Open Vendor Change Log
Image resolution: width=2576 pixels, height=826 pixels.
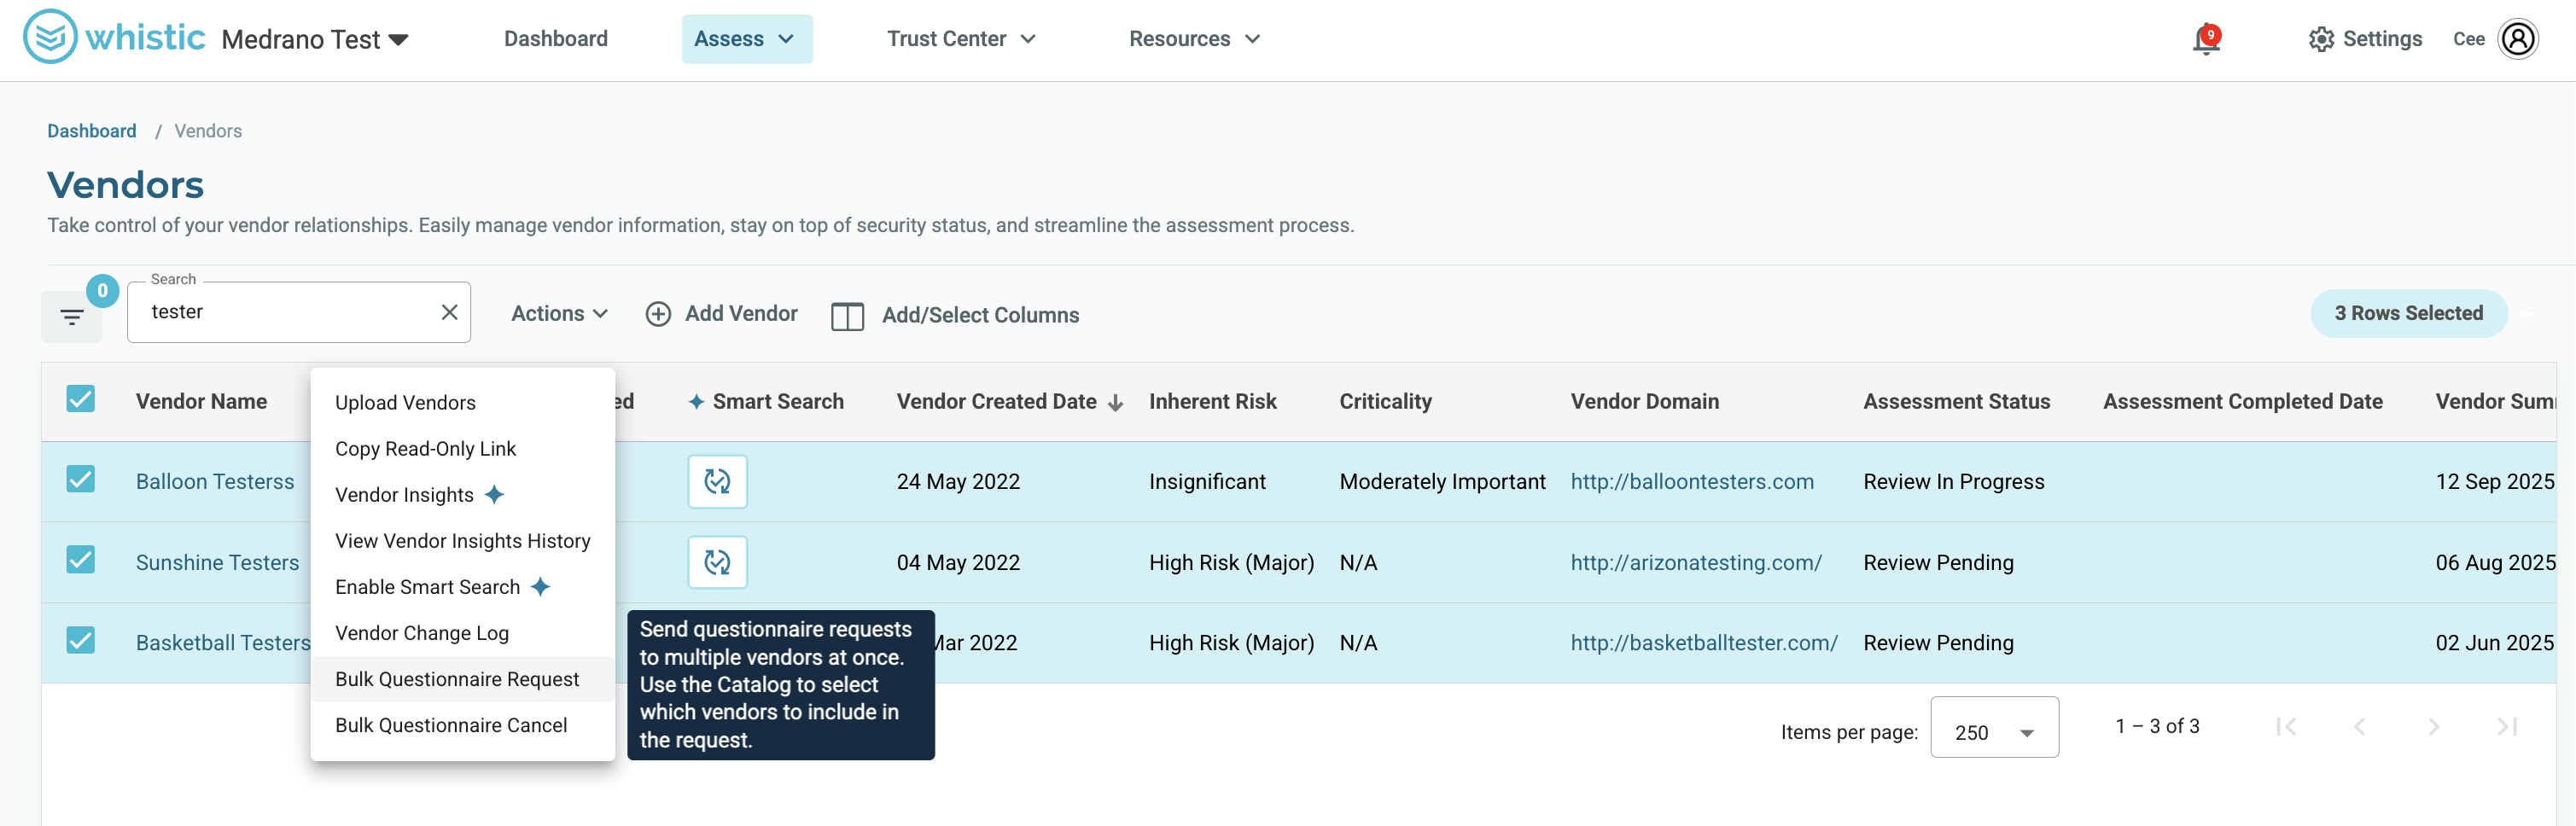[463, 632]
